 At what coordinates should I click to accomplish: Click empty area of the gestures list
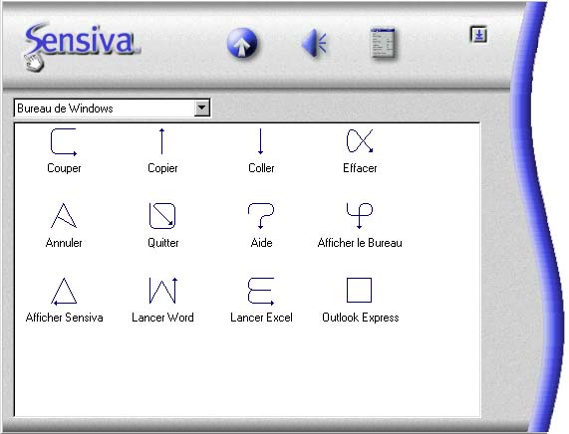[x=247, y=373]
